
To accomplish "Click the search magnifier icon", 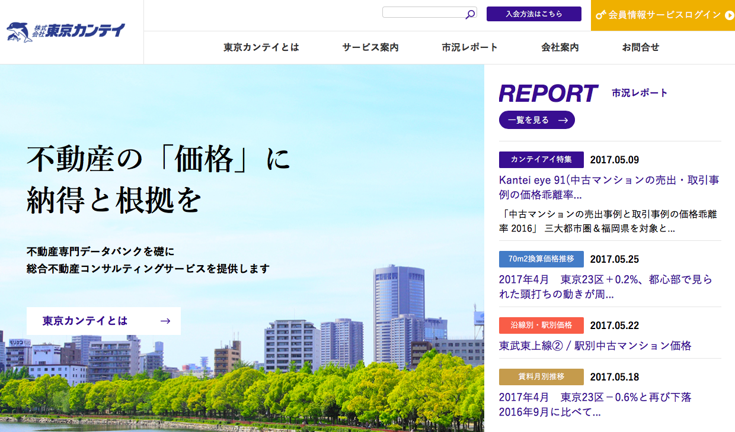I will coord(470,14).
